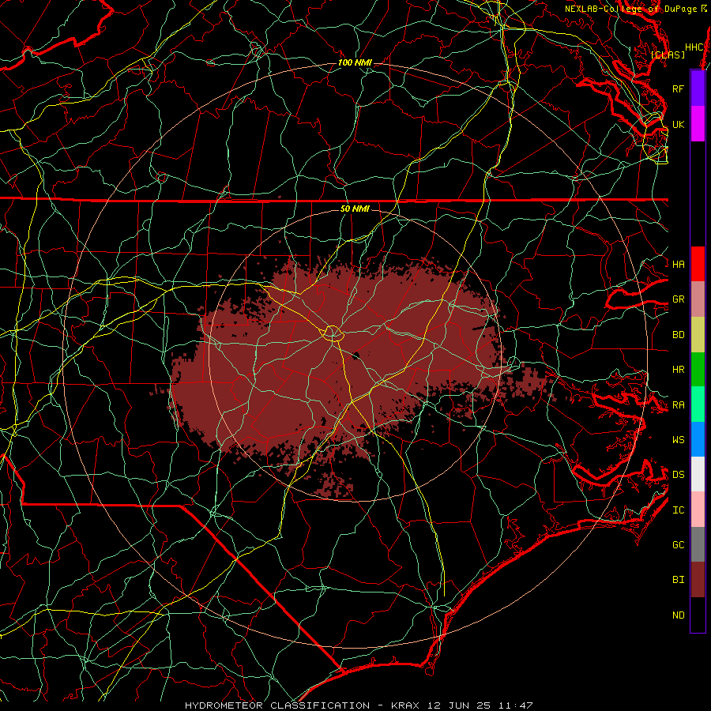711x711 pixels.
Task: Click the 'HYDROMETEOR CLASSIFICATION' title text
Action: tap(277, 705)
